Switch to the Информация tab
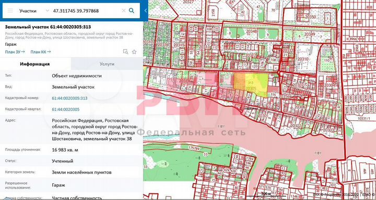The image size is (376, 200). [35, 64]
